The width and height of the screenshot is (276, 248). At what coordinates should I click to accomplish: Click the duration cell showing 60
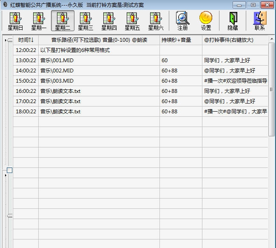(x=181, y=61)
